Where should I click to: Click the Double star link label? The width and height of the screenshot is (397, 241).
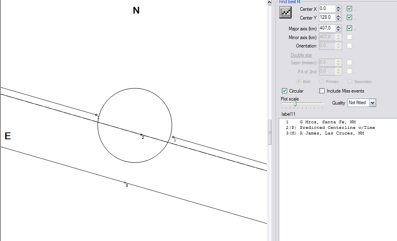(x=301, y=55)
